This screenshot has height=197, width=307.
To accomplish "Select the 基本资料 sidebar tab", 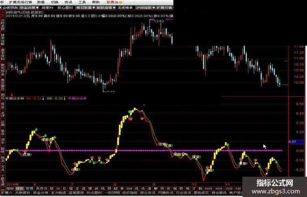I will click(3, 54).
